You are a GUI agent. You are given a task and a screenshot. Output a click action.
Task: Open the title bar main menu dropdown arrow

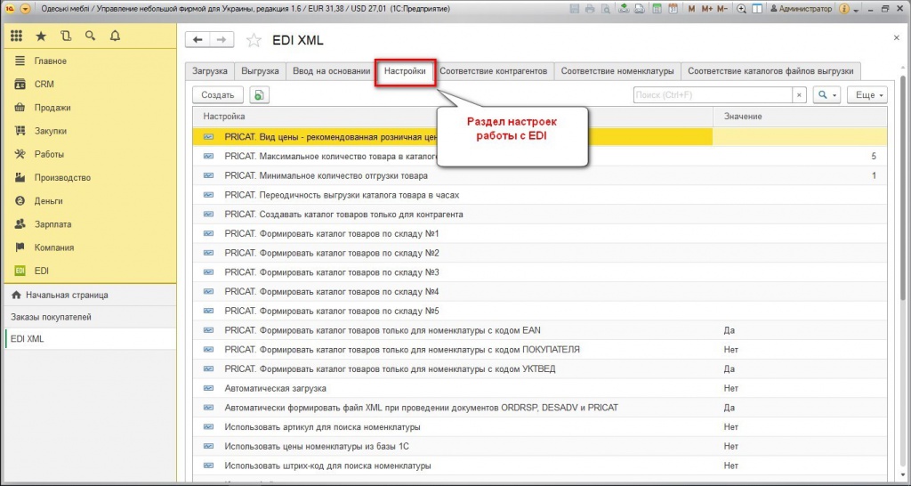25,9
